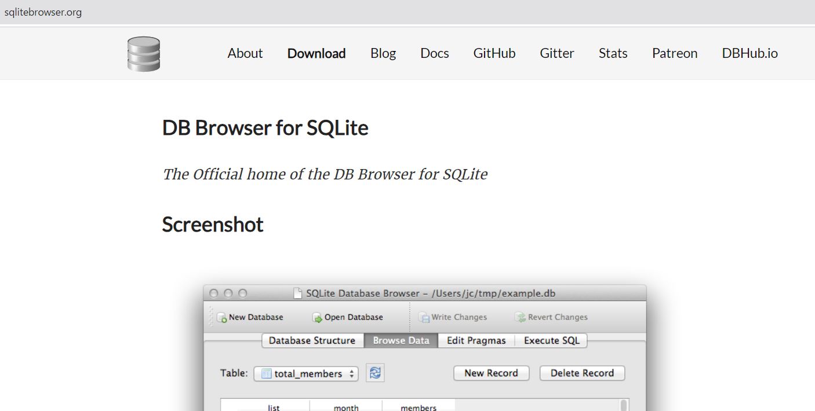Click the Open Database toolbar icon
Screen dimensions: 815x411
tap(317, 317)
